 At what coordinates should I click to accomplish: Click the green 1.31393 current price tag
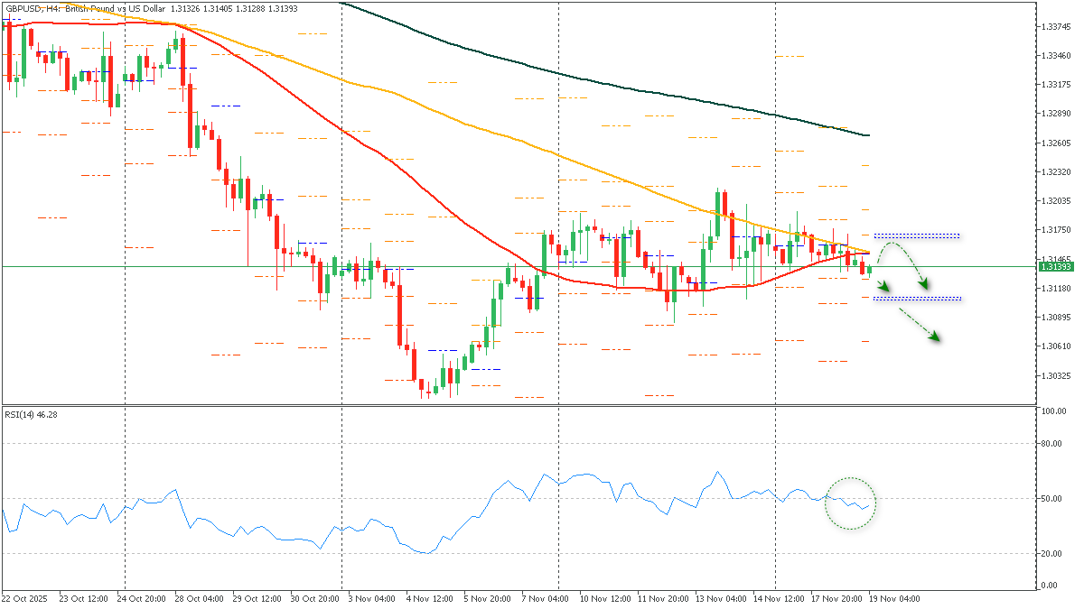[1054, 265]
